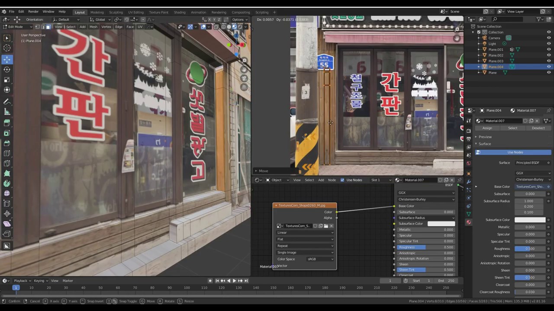Viewport: 554px width, 311px height.
Task: Select the Loop Cut tool
Action: 7,153
